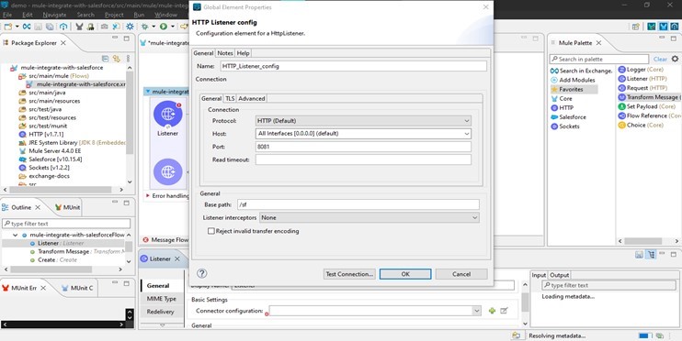Select the MIME Type side tab
This screenshot has height=341, width=682.
(162, 299)
